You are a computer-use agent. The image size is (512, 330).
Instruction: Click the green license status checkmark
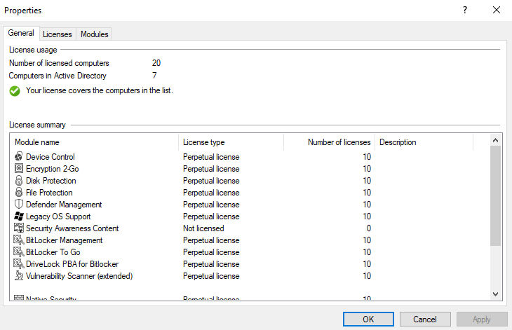click(x=15, y=91)
